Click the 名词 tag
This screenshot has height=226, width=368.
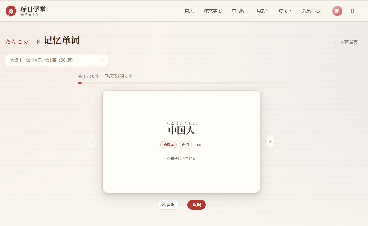click(x=185, y=145)
